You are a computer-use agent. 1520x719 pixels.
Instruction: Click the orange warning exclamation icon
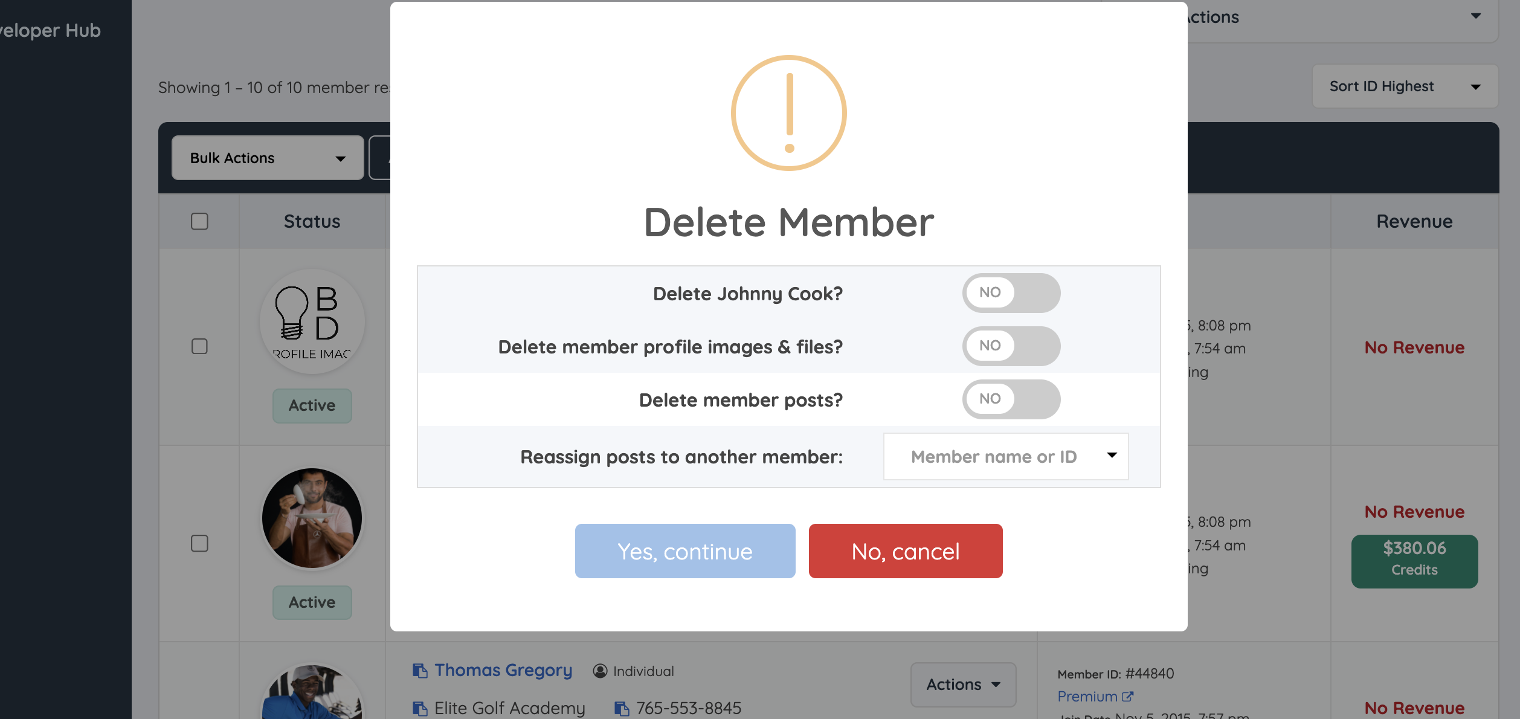[788, 113]
